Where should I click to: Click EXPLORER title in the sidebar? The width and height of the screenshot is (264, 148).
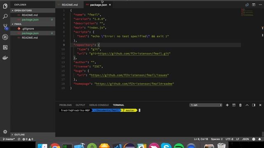point(20,5)
